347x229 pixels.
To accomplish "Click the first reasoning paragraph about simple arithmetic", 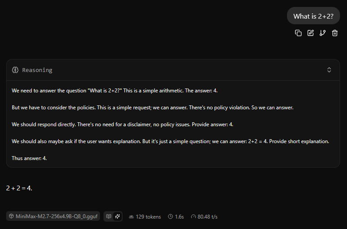I will pos(117,91).
